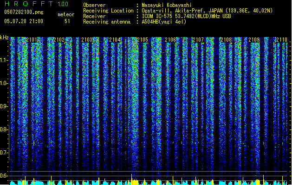Viewport: 292px width, 185px height.
Task: Click the 0.9 frequency axis label
Action: [x=4, y=106]
